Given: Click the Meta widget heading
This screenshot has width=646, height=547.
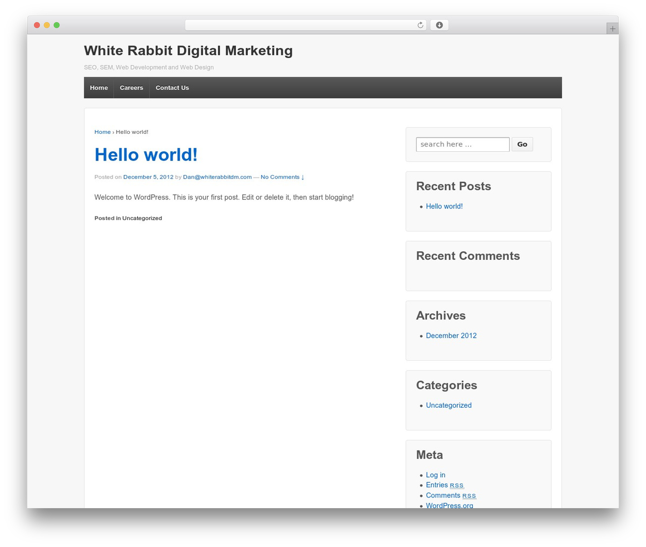Looking at the screenshot, I should (429, 455).
